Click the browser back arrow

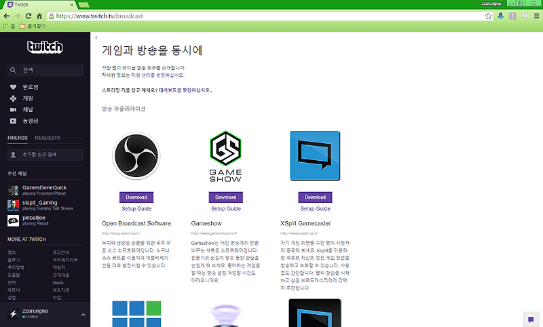(6, 16)
